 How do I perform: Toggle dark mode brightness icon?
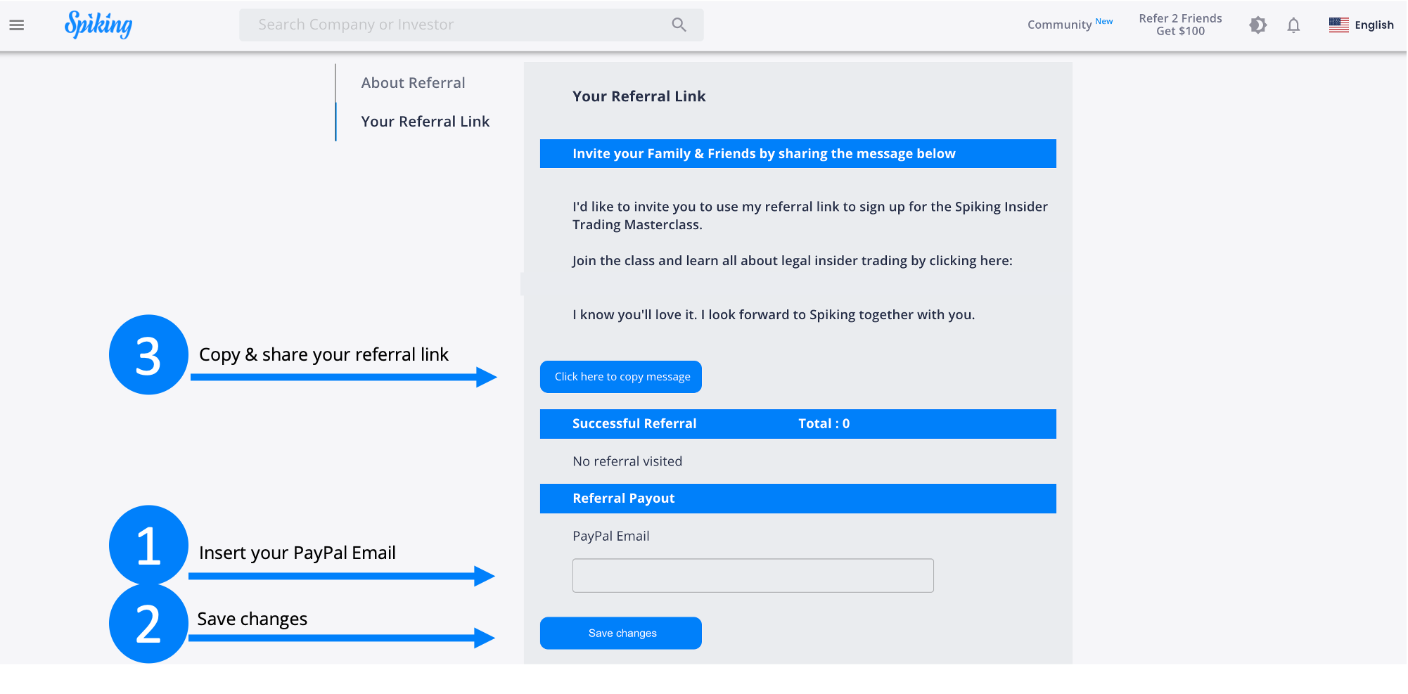click(1257, 25)
